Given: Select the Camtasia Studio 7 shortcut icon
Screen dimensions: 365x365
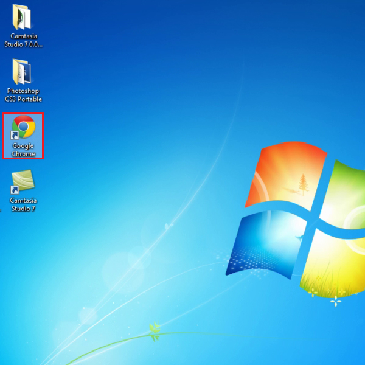Looking at the screenshot, I should click(x=23, y=182).
